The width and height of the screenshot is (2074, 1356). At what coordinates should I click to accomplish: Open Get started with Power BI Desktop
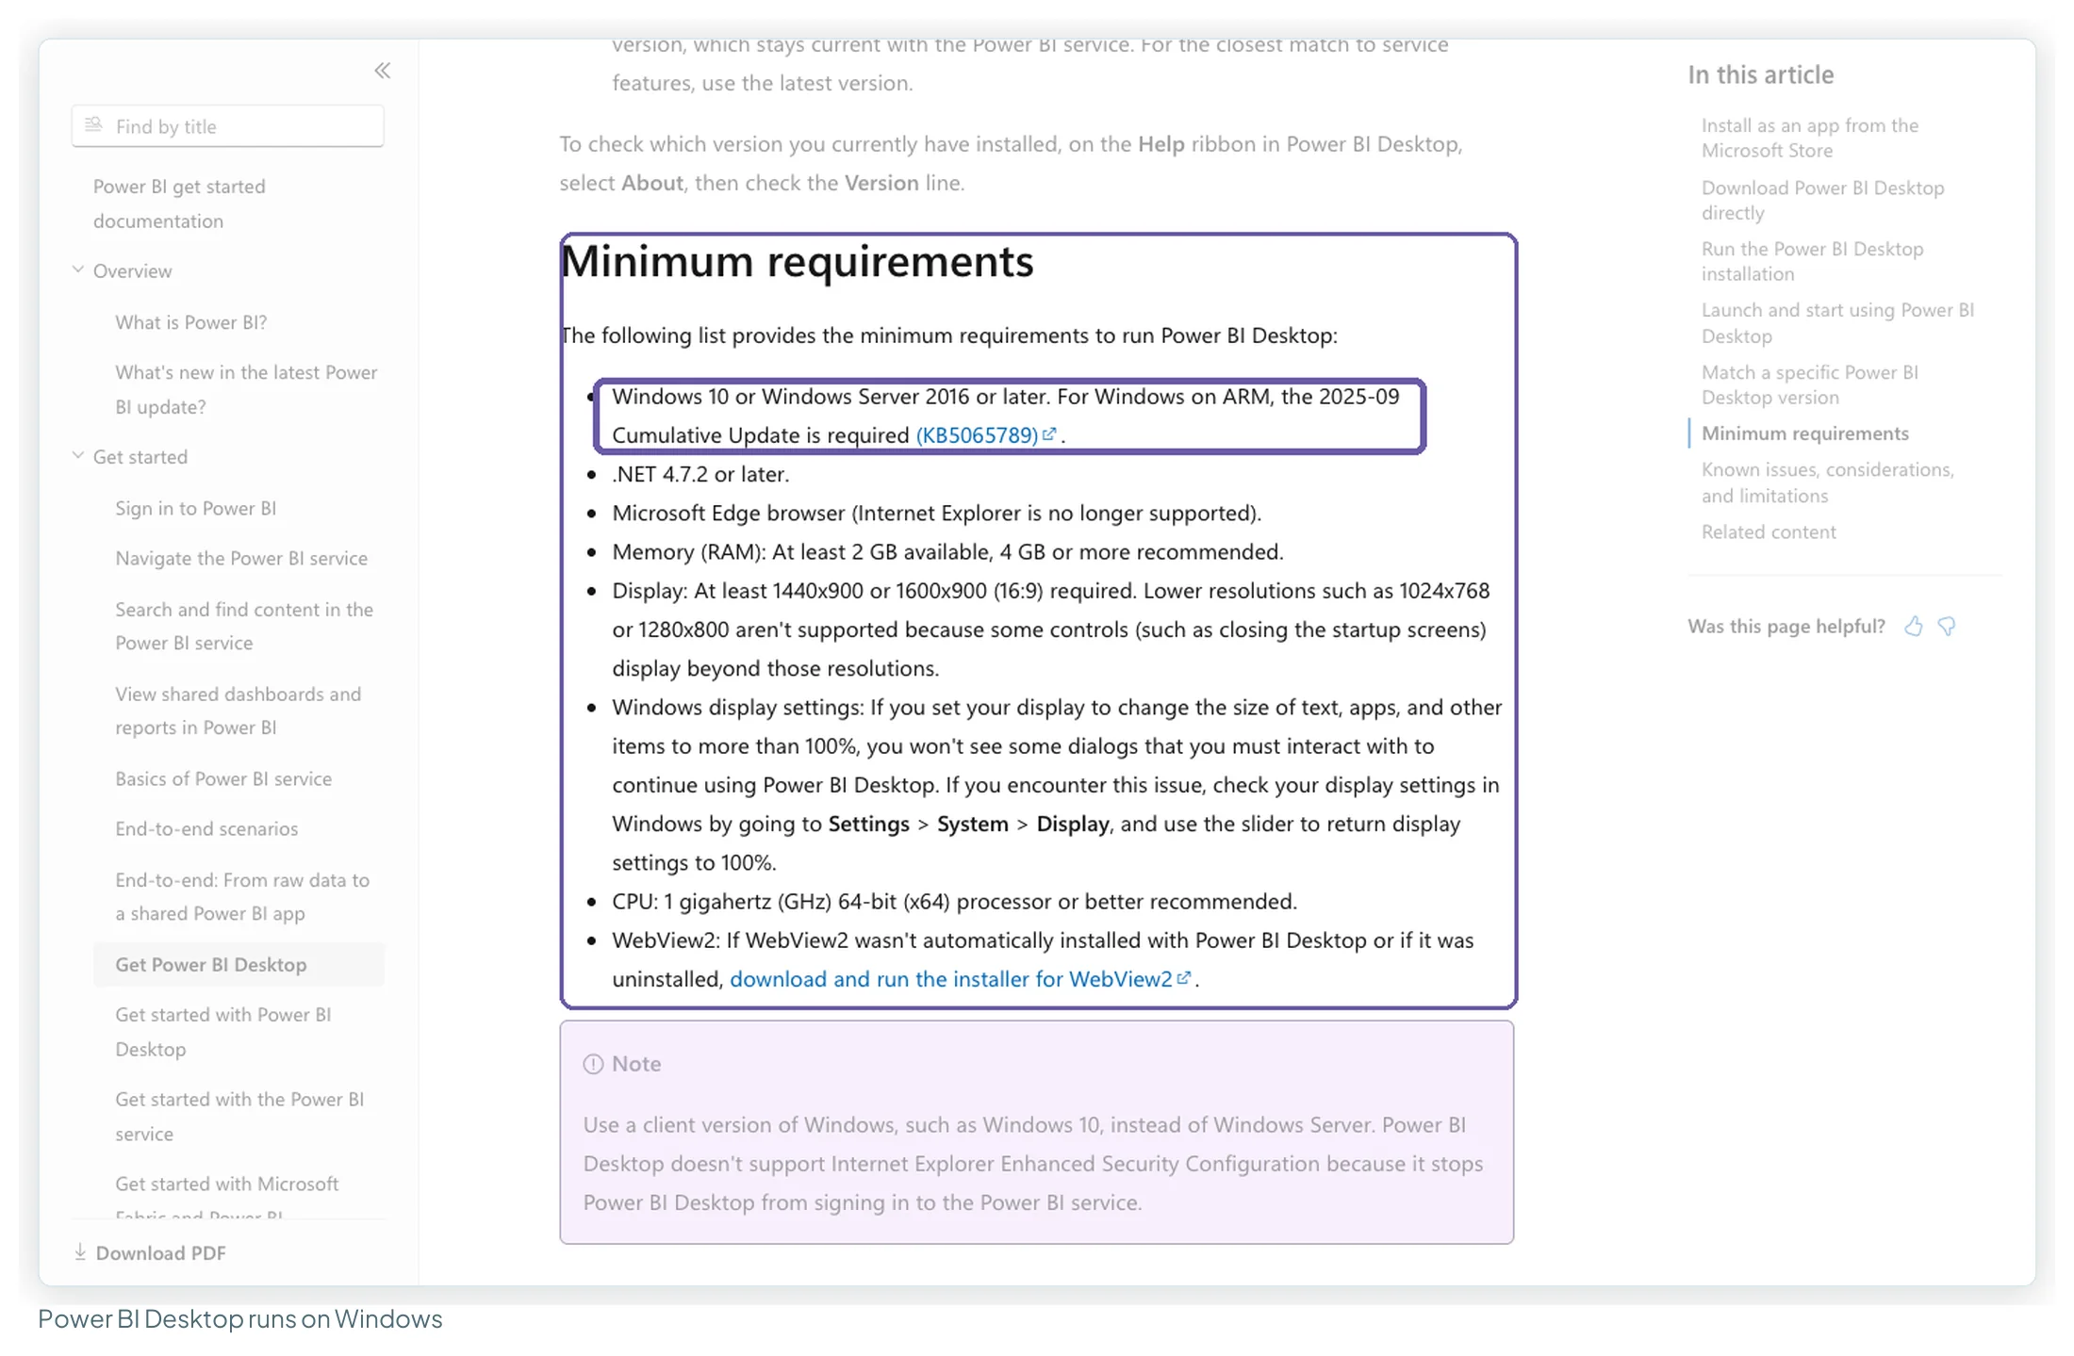pyautogui.click(x=223, y=1032)
